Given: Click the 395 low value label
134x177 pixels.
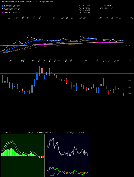Looking at the screenshot, I should tap(10, 61).
